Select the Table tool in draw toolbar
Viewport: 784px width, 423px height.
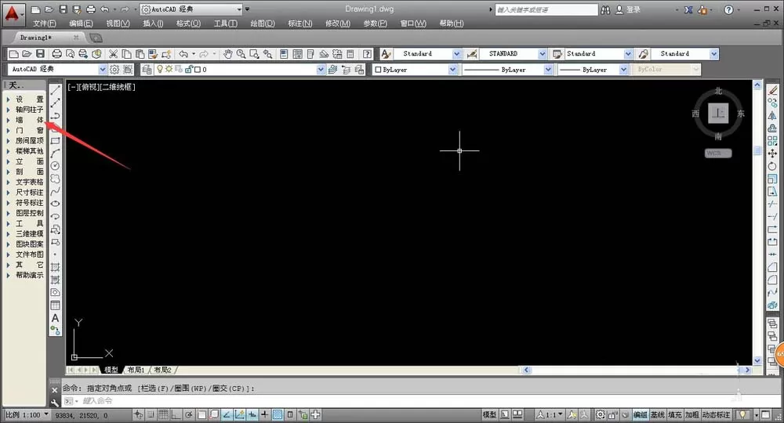tap(55, 305)
